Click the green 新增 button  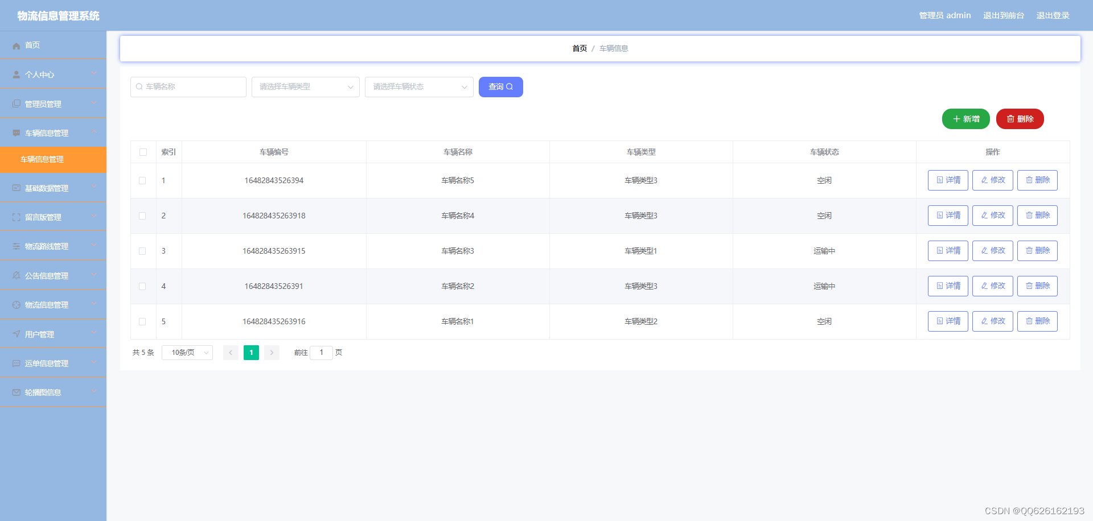966,119
